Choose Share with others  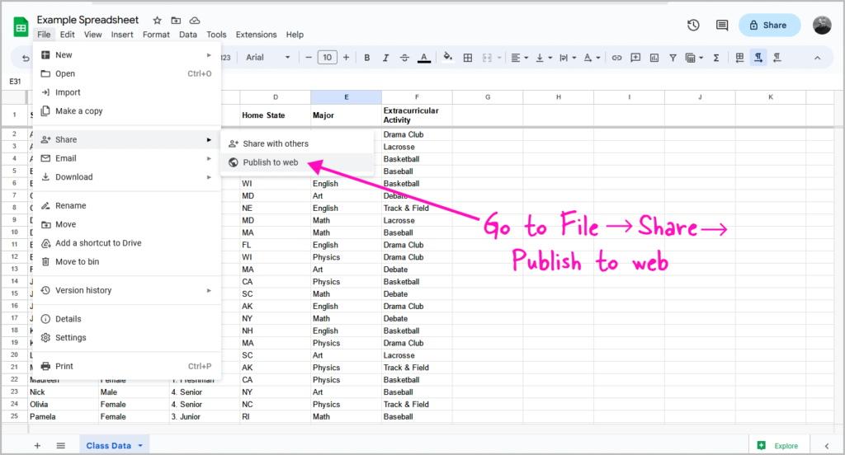(x=297, y=143)
